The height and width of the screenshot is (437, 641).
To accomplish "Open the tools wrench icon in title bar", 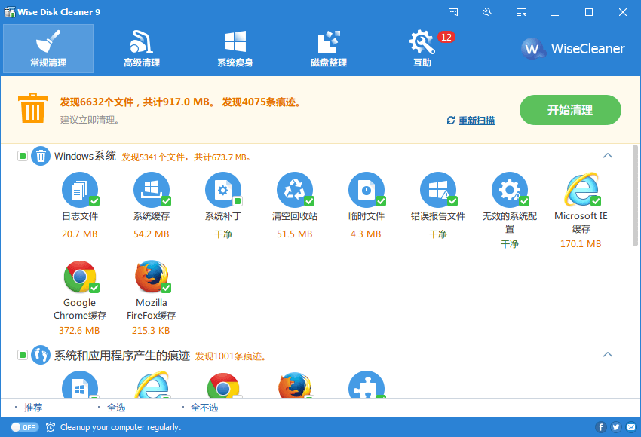I will click(487, 12).
